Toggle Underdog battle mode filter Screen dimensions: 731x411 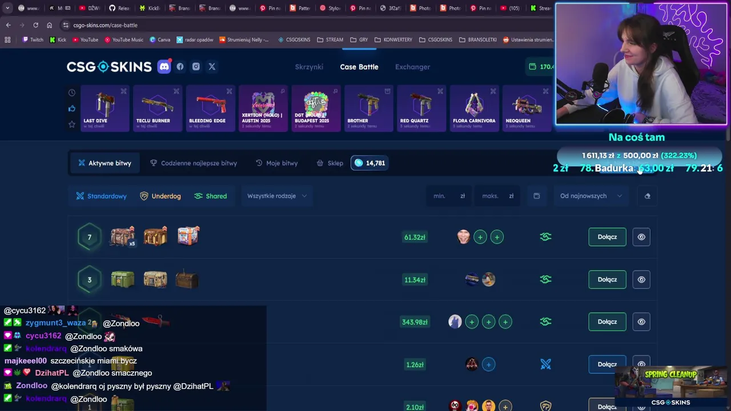pyautogui.click(x=160, y=196)
